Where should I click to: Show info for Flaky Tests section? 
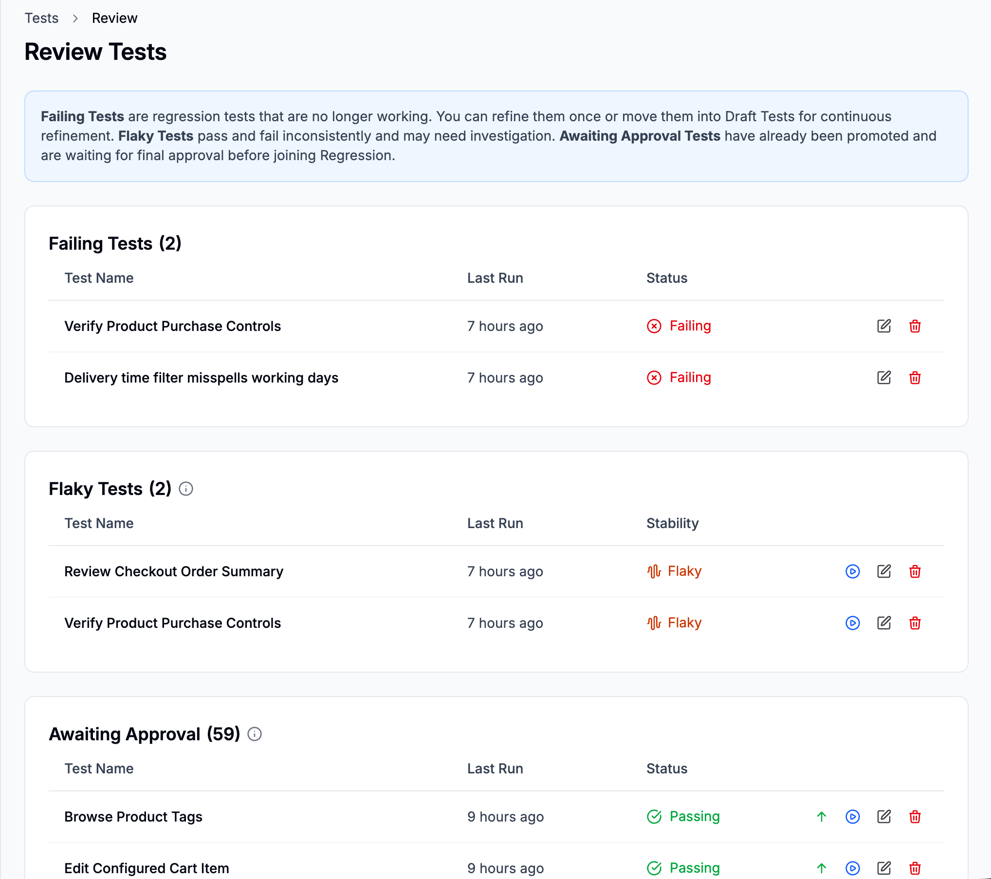(x=186, y=489)
